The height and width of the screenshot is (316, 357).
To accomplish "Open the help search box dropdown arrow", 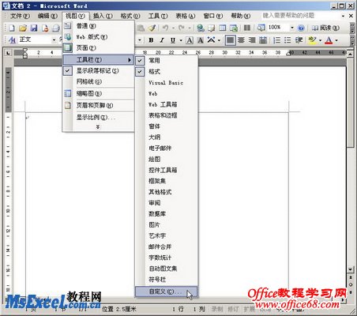I will pos(343,16).
